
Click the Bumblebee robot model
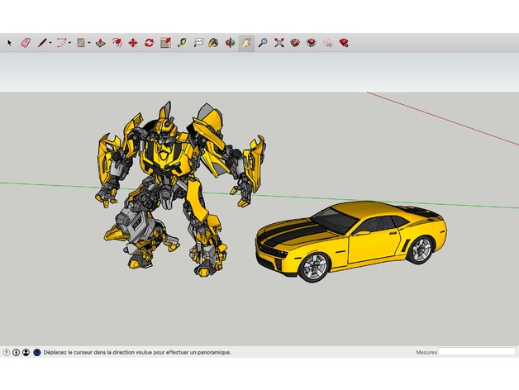click(179, 188)
